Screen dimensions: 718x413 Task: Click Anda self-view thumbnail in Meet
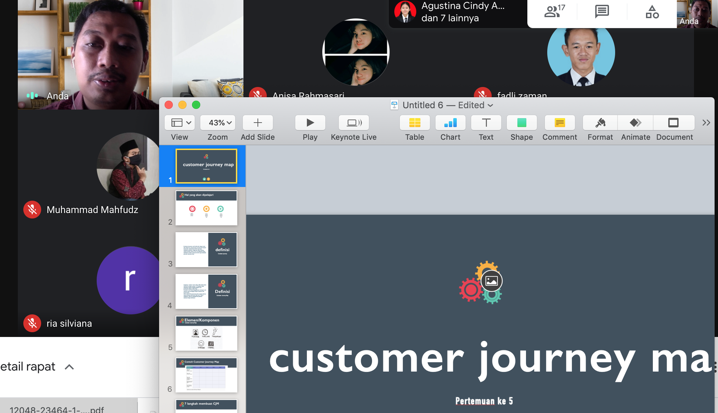(x=697, y=14)
